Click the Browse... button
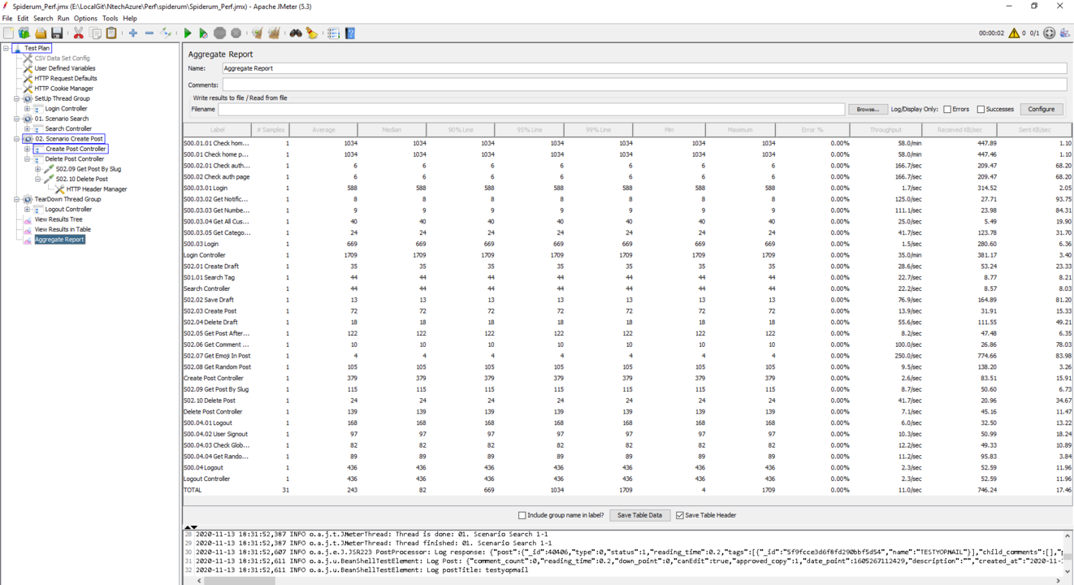This screenshot has height=585, width=1074. tap(868, 109)
